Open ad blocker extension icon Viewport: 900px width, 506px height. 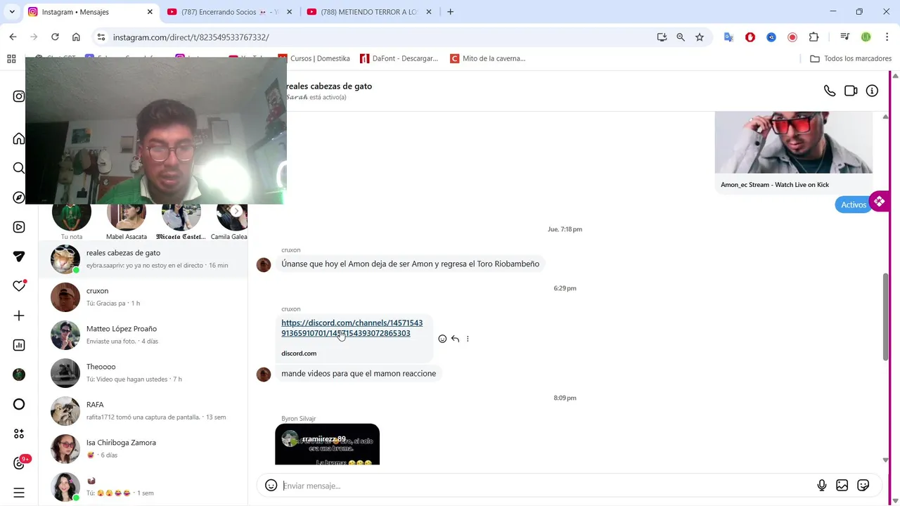tap(750, 37)
